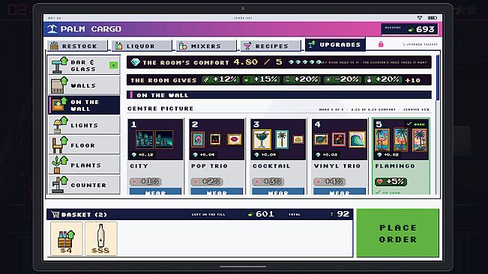
Task: Click the +0.12 comfort value on City
Action: pos(143,155)
